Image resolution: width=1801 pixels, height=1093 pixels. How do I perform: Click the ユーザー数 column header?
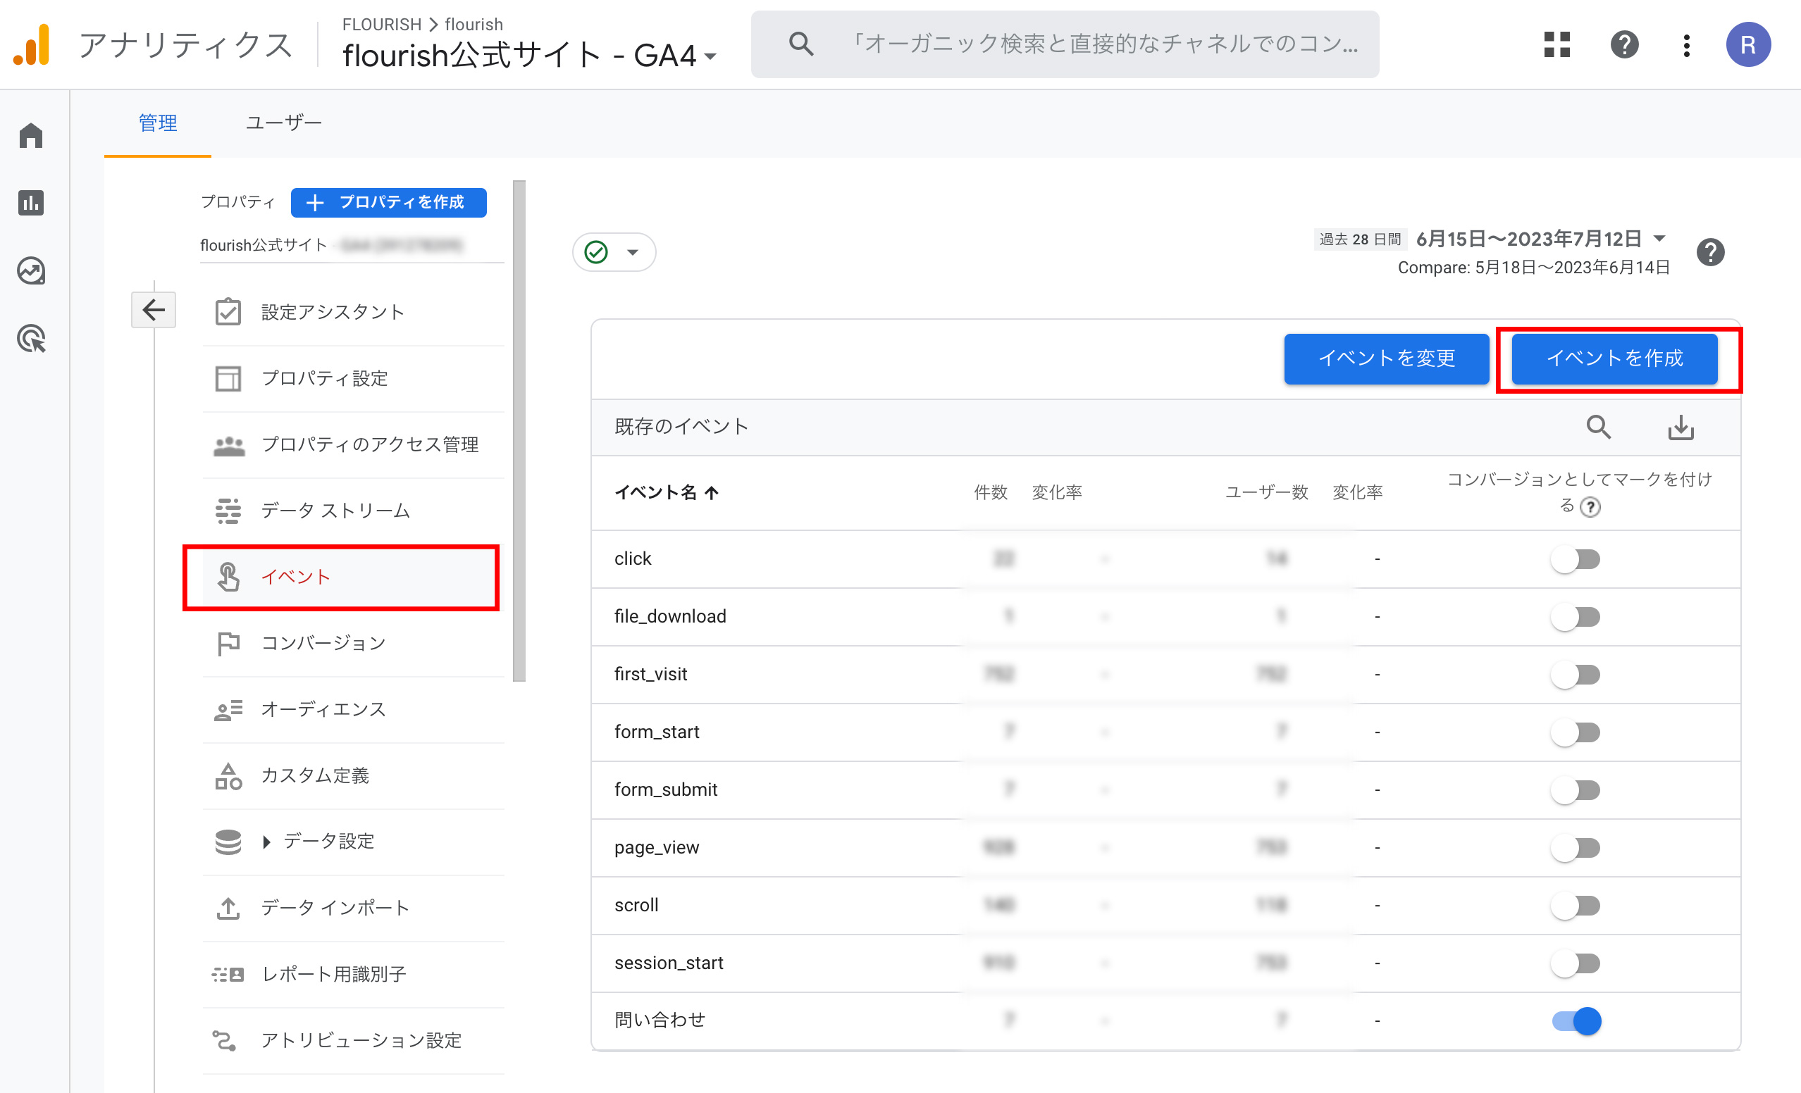click(1266, 492)
